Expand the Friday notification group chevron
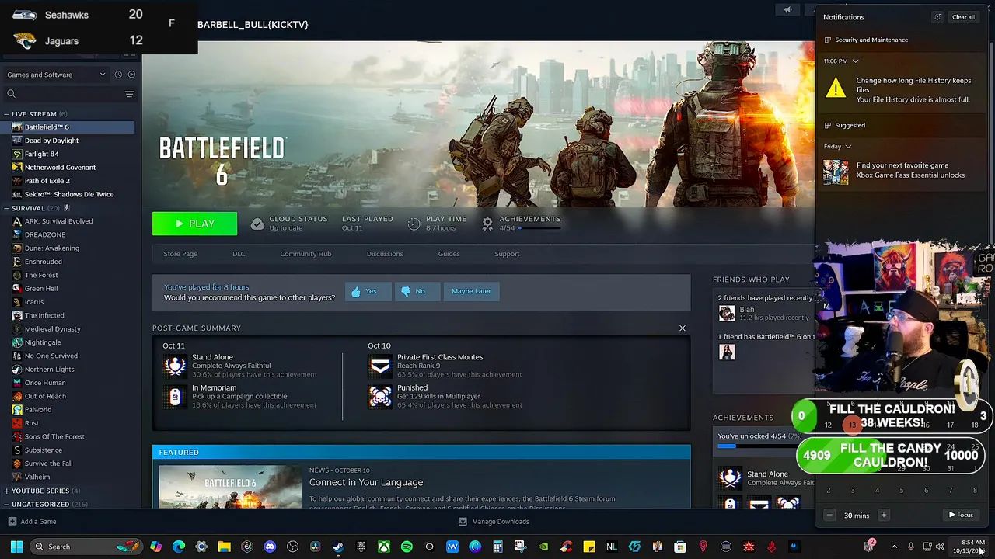The width and height of the screenshot is (995, 559). (x=848, y=146)
